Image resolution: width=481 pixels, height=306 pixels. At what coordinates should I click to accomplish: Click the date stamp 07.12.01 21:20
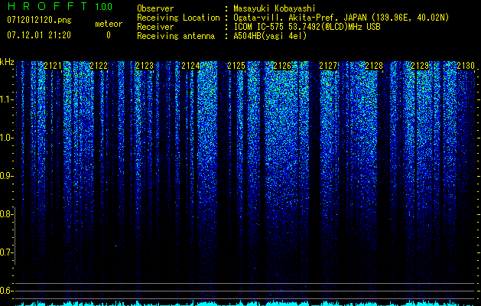[x=39, y=35]
